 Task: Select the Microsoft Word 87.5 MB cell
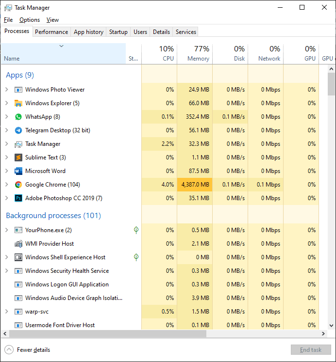pyautogui.click(x=195, y=171)
